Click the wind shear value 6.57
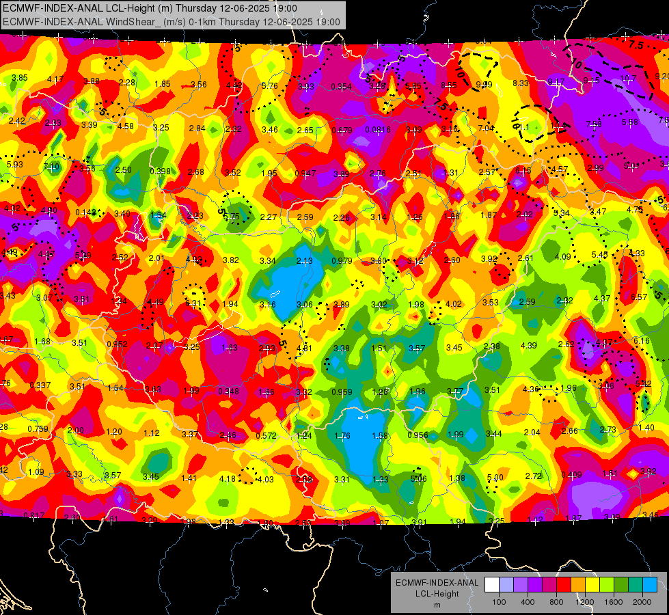 tap(639, 297)
